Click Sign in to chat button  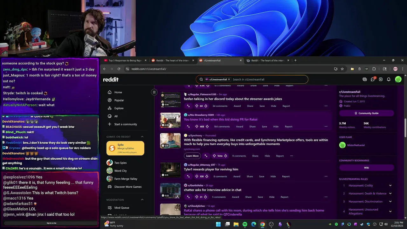(52, 223)
